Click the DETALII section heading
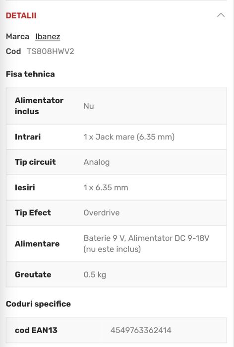This screenshot has width=234, height=347. pyautogui.click(x=21, y=15)
